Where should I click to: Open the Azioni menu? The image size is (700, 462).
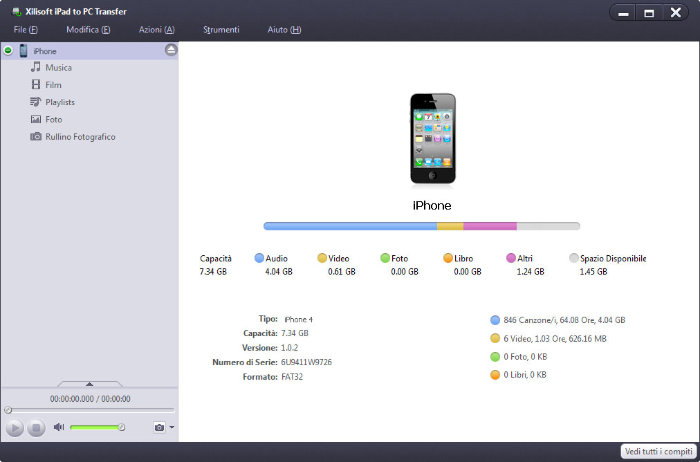[156, 30]
